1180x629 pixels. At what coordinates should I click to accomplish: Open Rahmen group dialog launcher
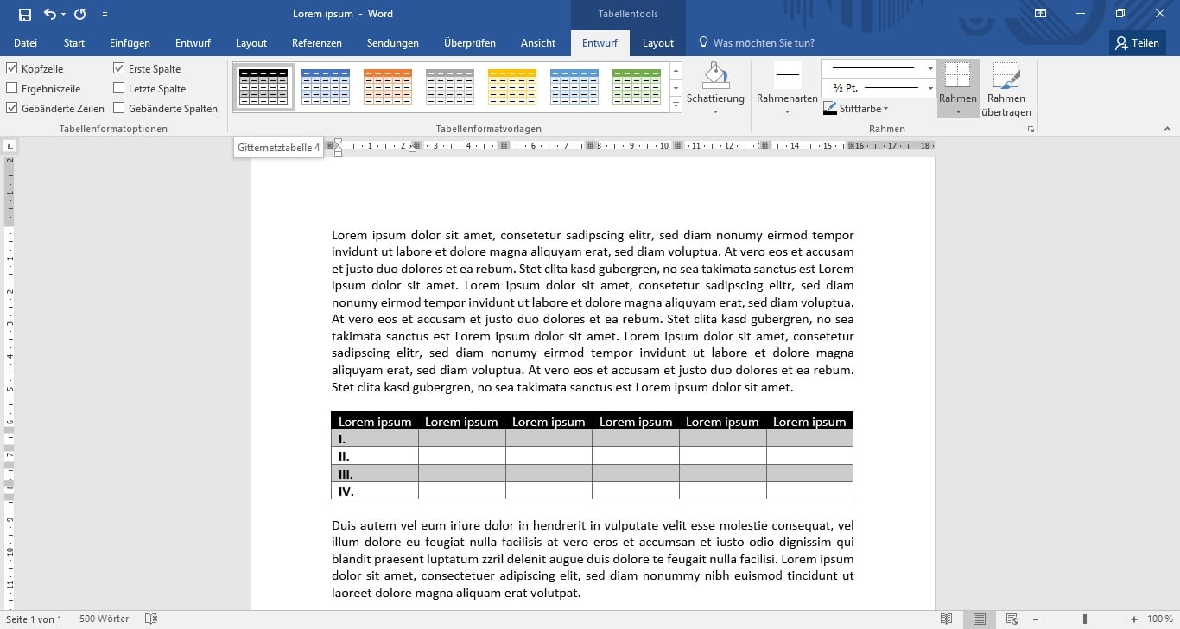pyautogui.click(x=1031, y=130)
